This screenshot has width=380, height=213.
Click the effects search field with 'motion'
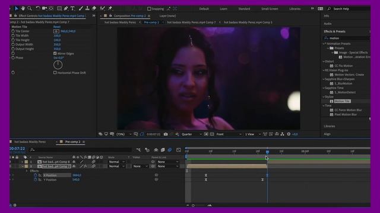pos(347,38)
